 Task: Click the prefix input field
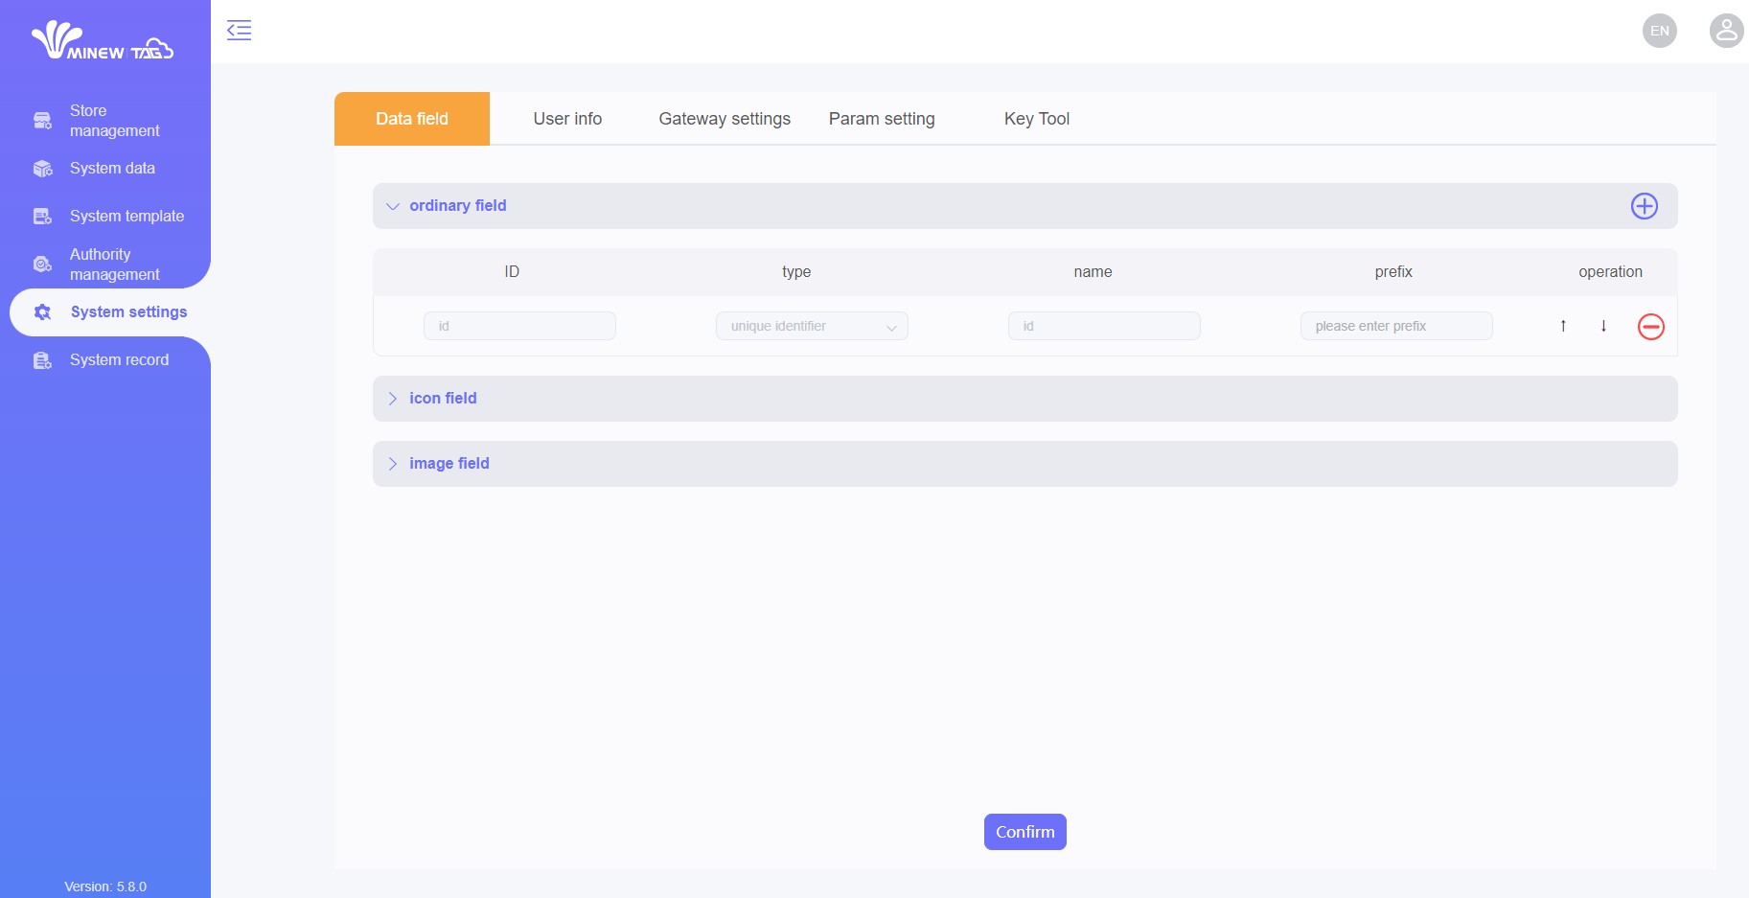click(1395, 326)
